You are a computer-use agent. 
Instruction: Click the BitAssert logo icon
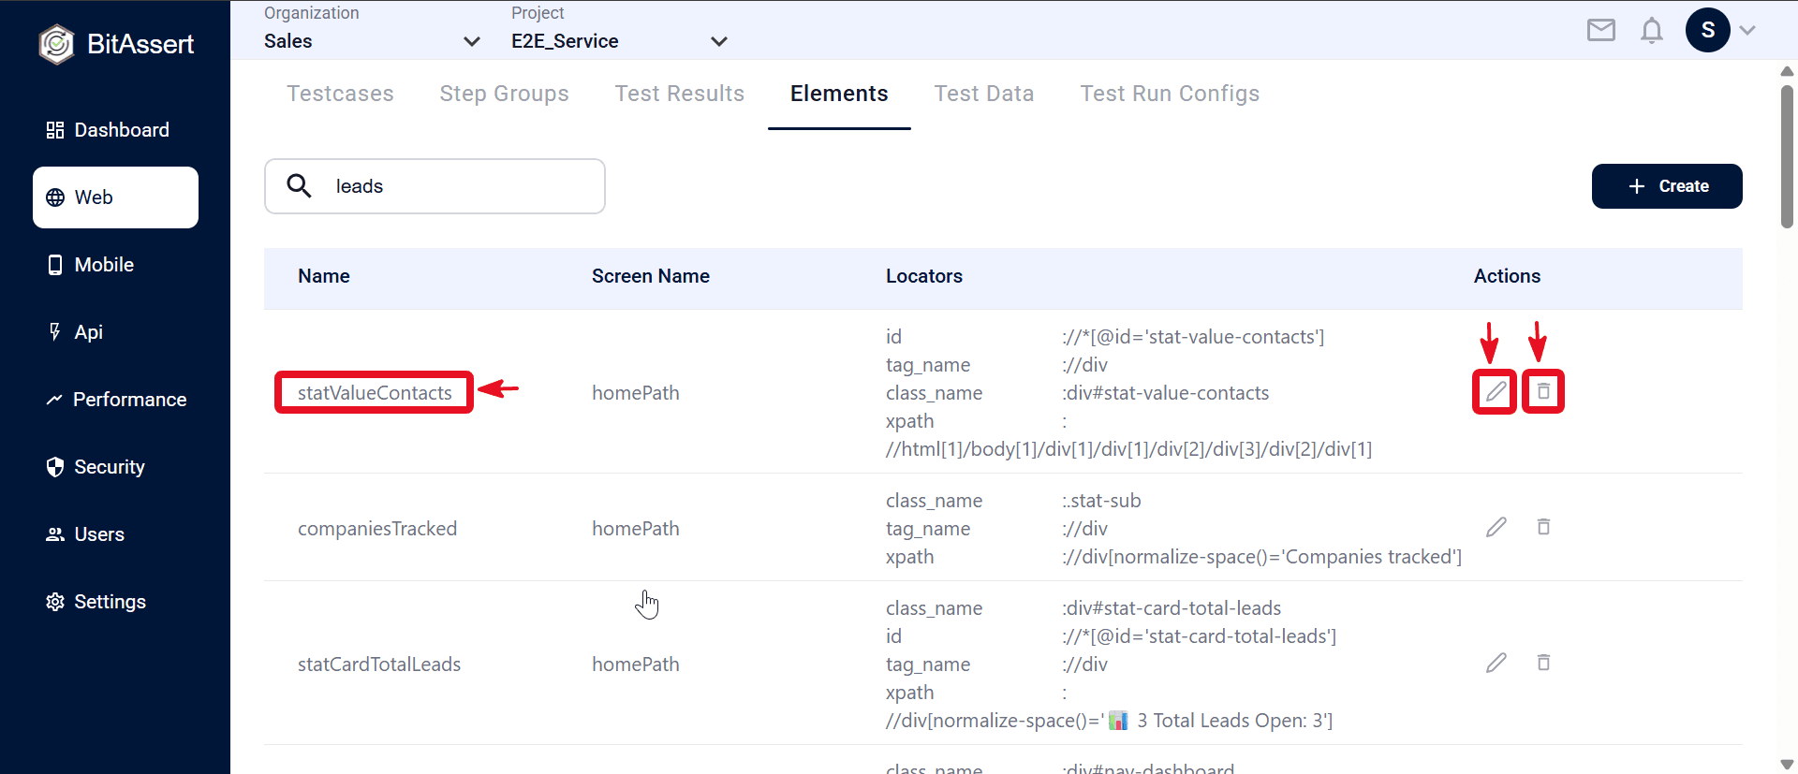(56, 44)
